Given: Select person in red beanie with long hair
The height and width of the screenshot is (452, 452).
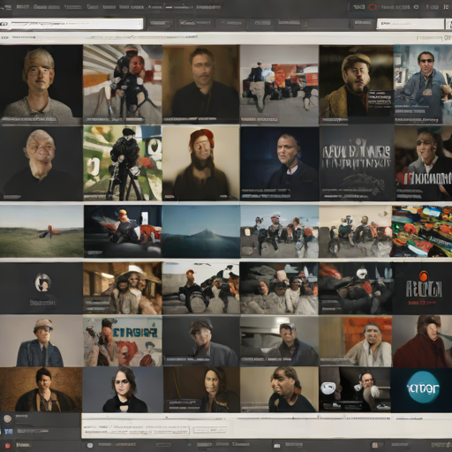Looking at the screenshot, I should tap(200, 163).
